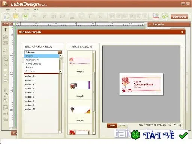Select the Line tool
Viewport: 192px width, 144px height.
tap(5, 65)
